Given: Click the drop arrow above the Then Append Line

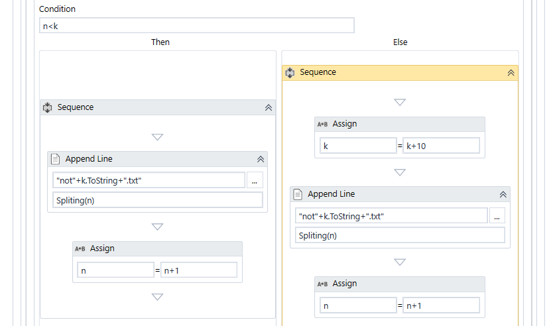Looking at the screenshot, I should pos(157,137).
